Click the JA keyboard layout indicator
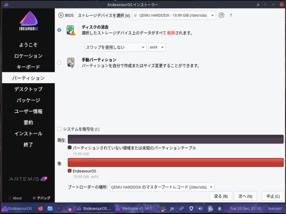This screenshot has width=286, height=214. click(172, 209)
